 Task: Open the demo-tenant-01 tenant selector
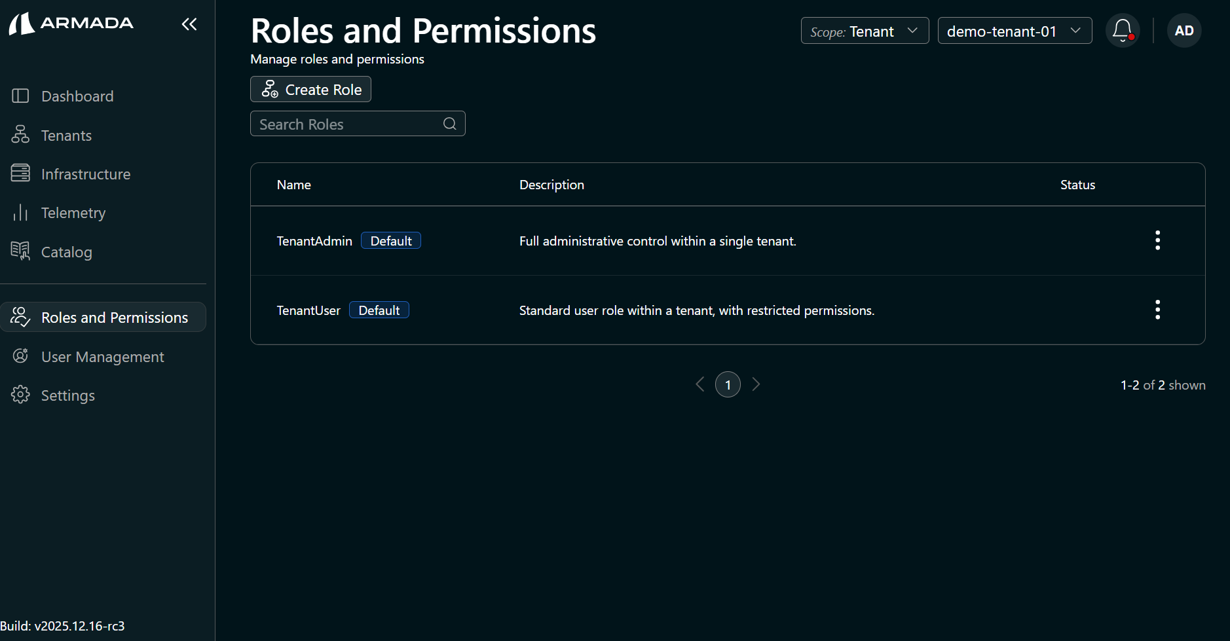(1014, 30)
